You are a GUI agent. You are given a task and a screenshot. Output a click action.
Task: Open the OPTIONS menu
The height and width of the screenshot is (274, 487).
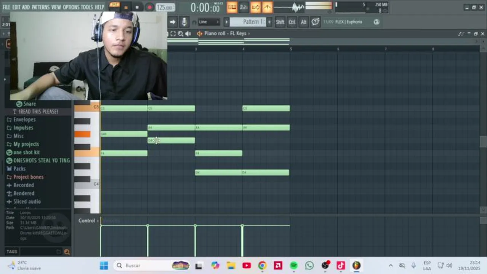tap(71, 7)
